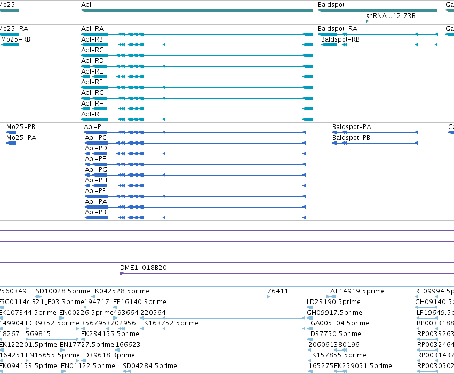This screenshot has width=454, height=374.
Task: Click the Mo25-PB protein label
Action: tap(21, 127)
